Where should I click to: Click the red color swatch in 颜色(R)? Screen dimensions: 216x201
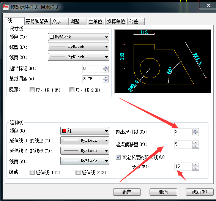point(64,131)
